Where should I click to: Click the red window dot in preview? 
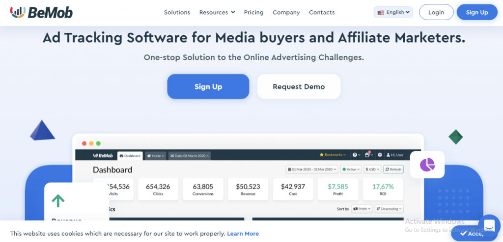pos(84,144)
